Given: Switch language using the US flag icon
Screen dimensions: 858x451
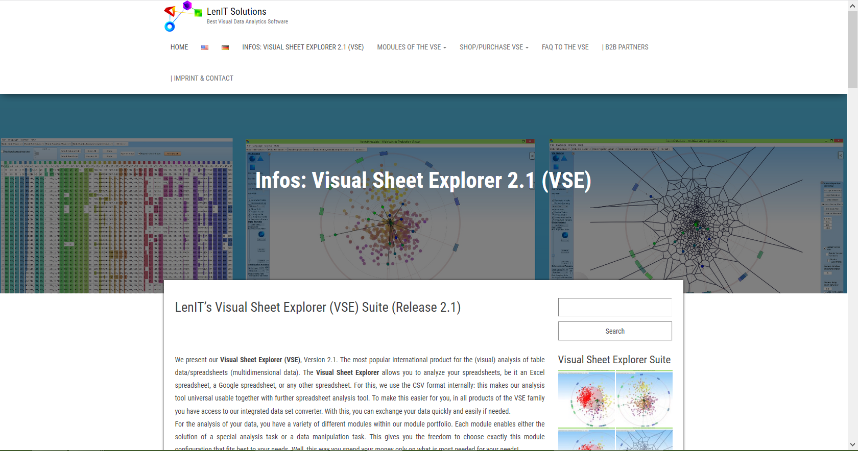Looking at the screenshot, I should click(205, 47).
